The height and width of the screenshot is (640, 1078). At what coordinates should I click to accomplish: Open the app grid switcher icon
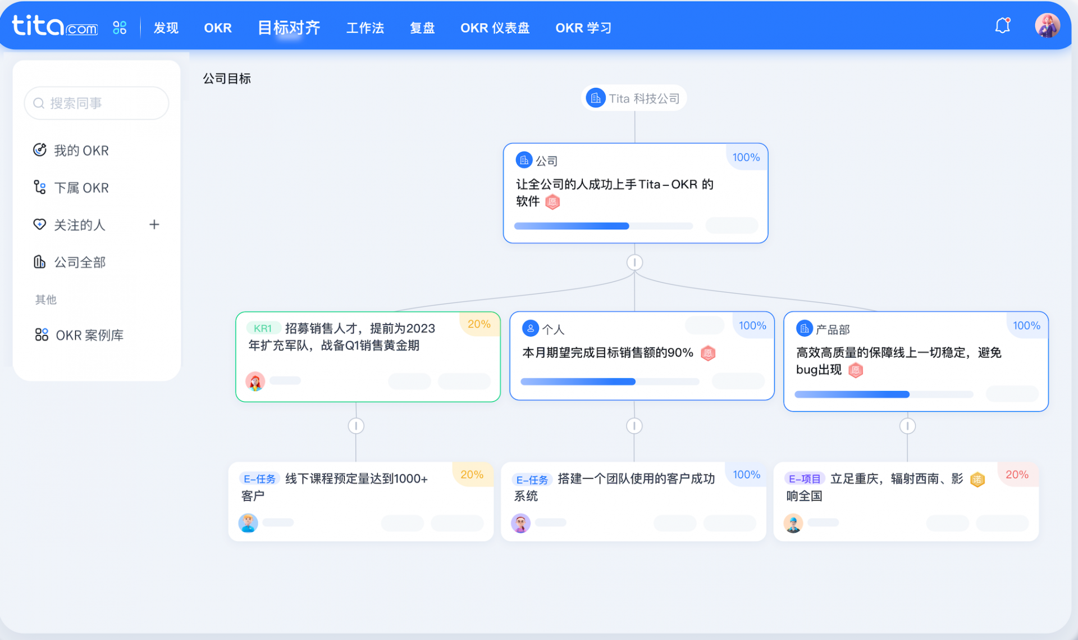(x=120, y=28)
